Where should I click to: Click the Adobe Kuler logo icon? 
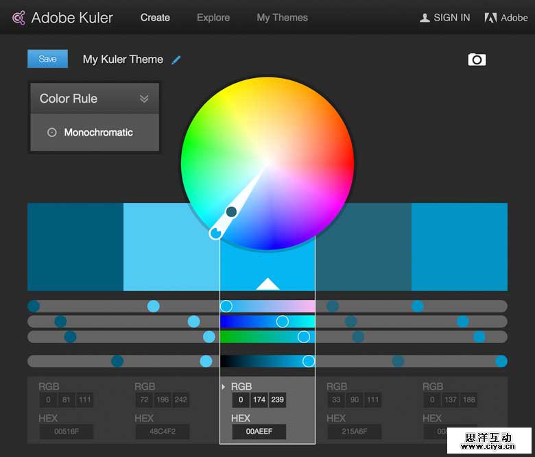click(19, 18)
